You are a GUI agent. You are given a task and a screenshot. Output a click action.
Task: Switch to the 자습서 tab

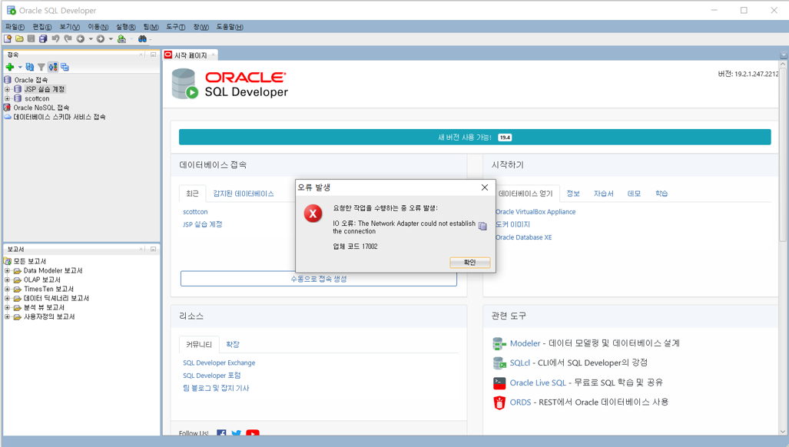[603, 194]
